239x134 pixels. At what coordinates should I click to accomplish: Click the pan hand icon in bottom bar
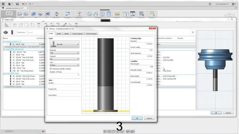(114, 131)
